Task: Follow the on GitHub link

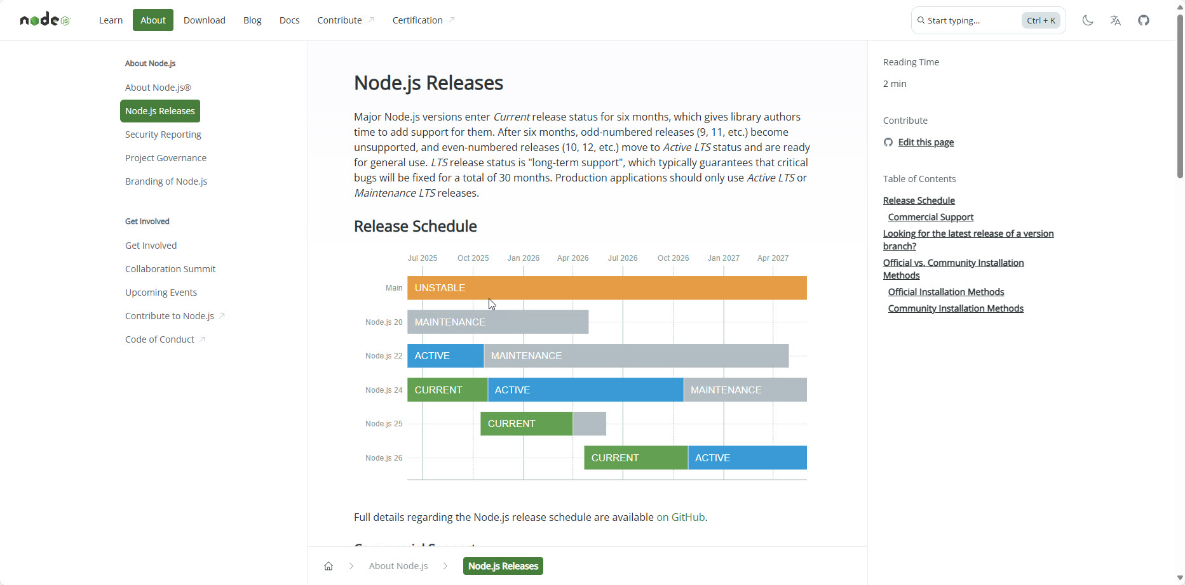Action: [x=681, y=517]
